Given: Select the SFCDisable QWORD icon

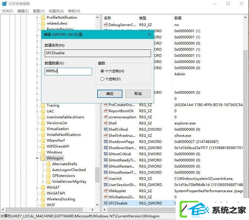Looking at the screenshot, I should (x=106, y=203).
